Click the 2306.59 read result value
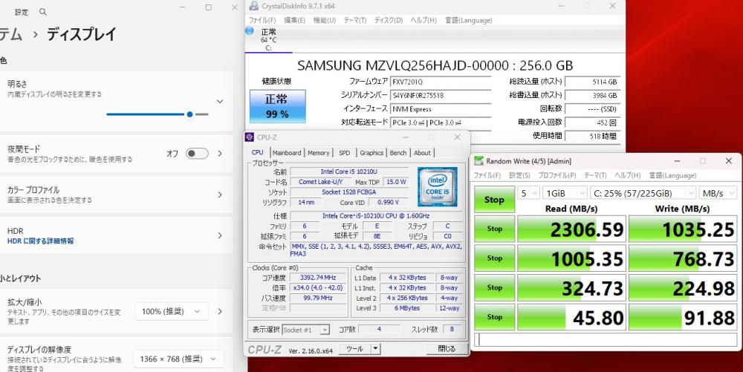The width and height of the screenshot is (743, 372). 572,229
